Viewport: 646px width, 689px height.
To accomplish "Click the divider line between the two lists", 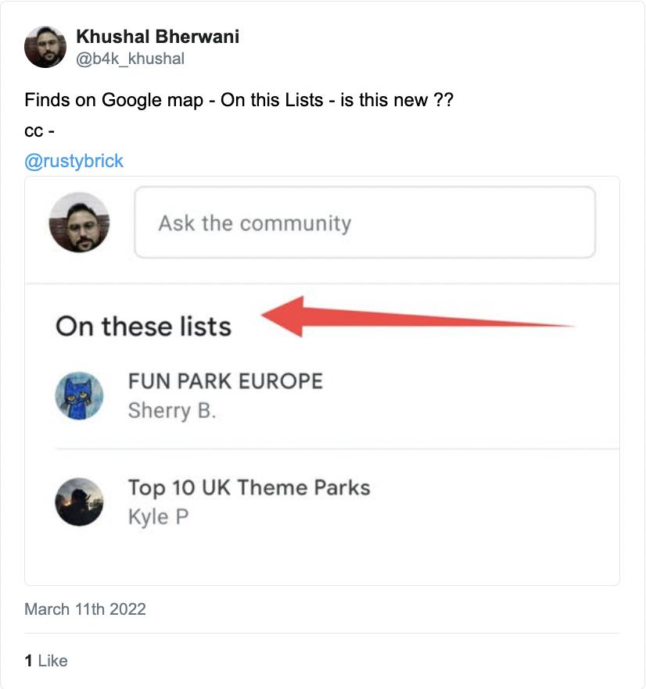I will click(x=337, y=449).
